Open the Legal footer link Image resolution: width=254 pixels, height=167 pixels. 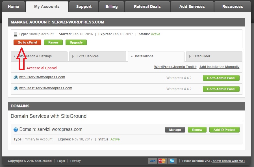(x=61, y=161)
